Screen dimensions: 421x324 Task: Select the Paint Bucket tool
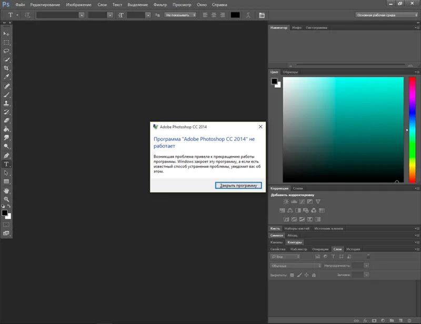pyautogui.click(x=6, y=129)
